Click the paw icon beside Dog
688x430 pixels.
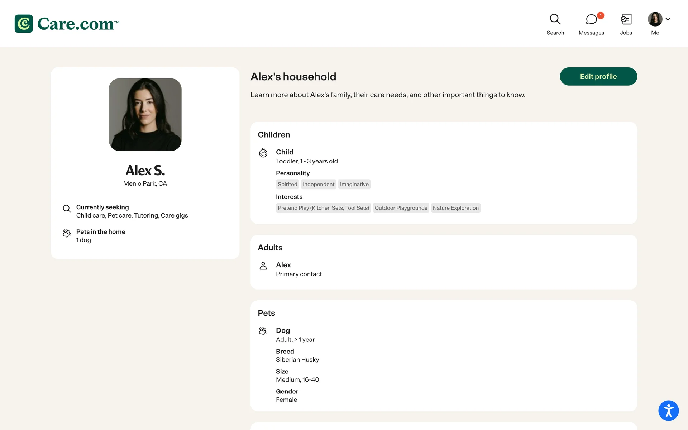coord(263,331)
